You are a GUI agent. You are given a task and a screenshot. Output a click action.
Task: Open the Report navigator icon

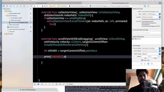click(x=31, y=6)
